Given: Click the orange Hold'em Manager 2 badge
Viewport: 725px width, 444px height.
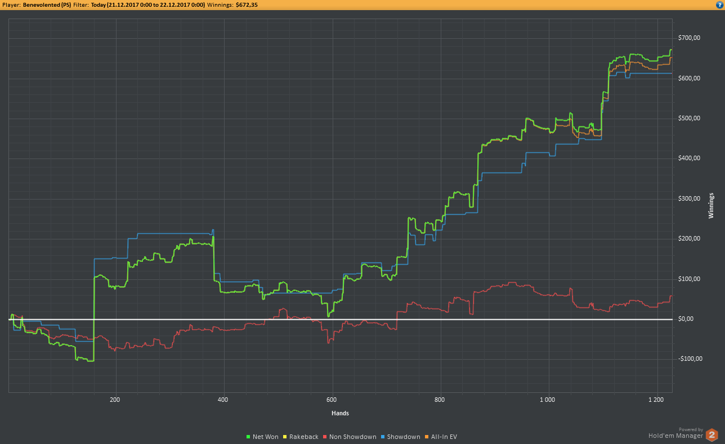Looking at the screenshot, I should click(712, 434).
